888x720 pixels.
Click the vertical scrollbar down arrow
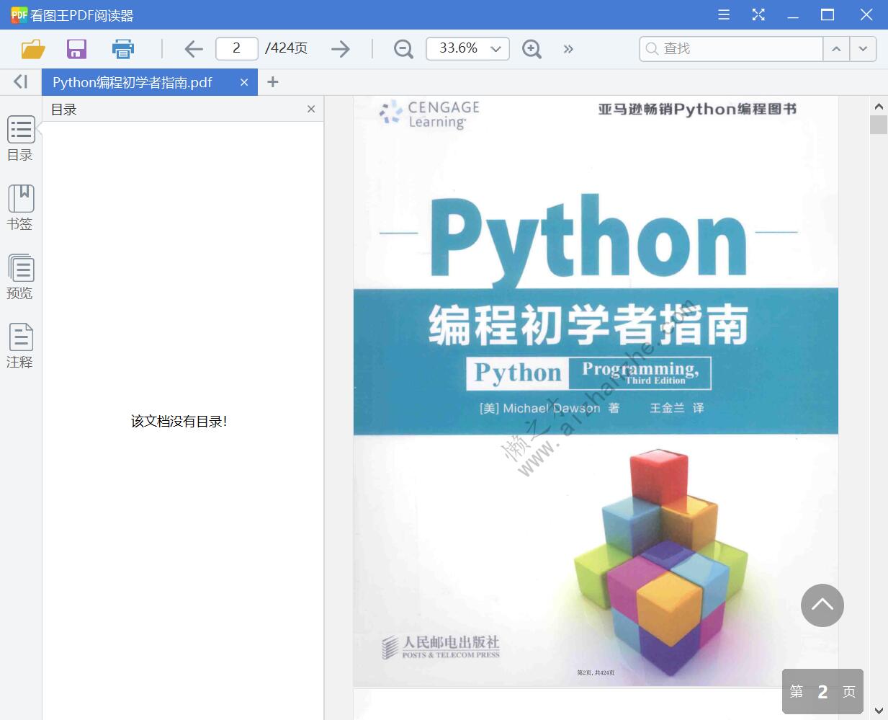pyautogui.click(x=879, y=711)
